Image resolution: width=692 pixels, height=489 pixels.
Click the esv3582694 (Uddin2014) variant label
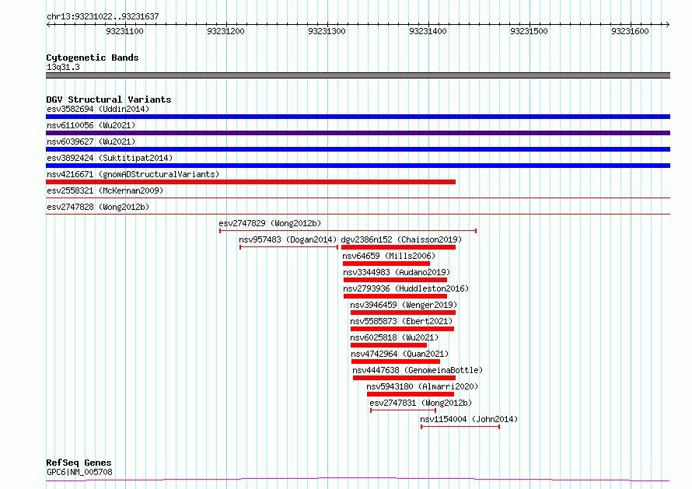[97, 109]
